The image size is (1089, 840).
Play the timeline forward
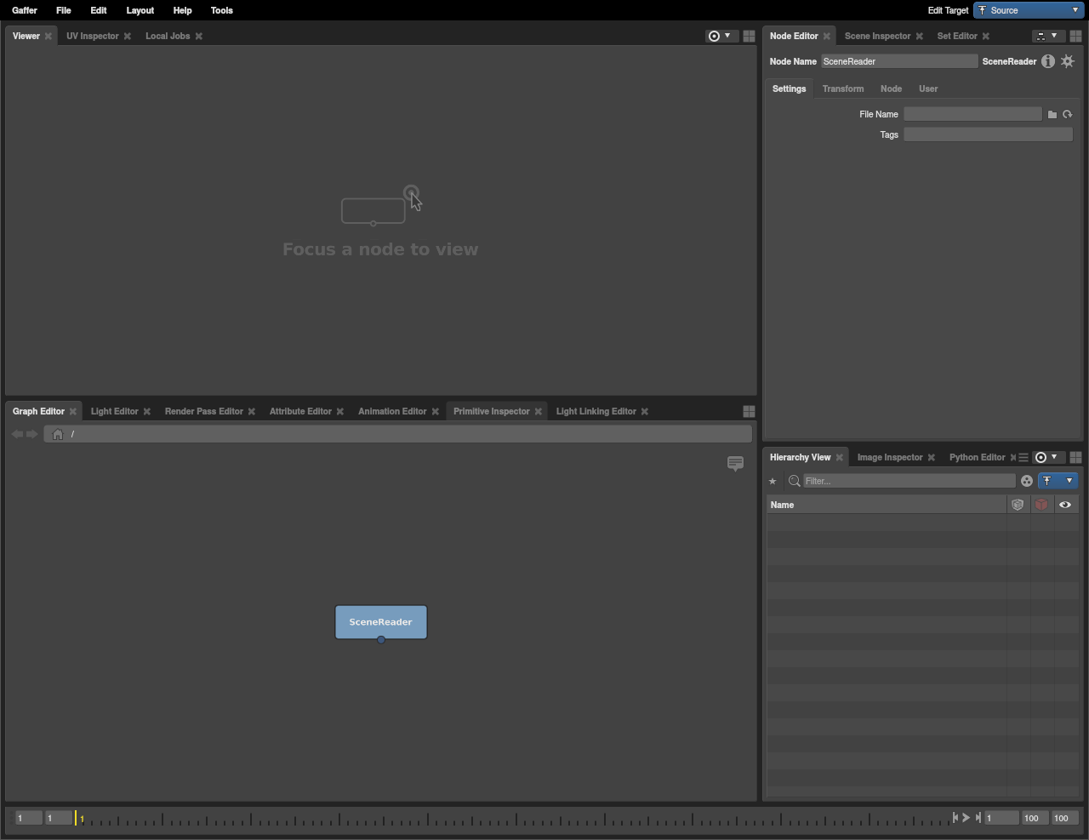(x=966, y=817)
